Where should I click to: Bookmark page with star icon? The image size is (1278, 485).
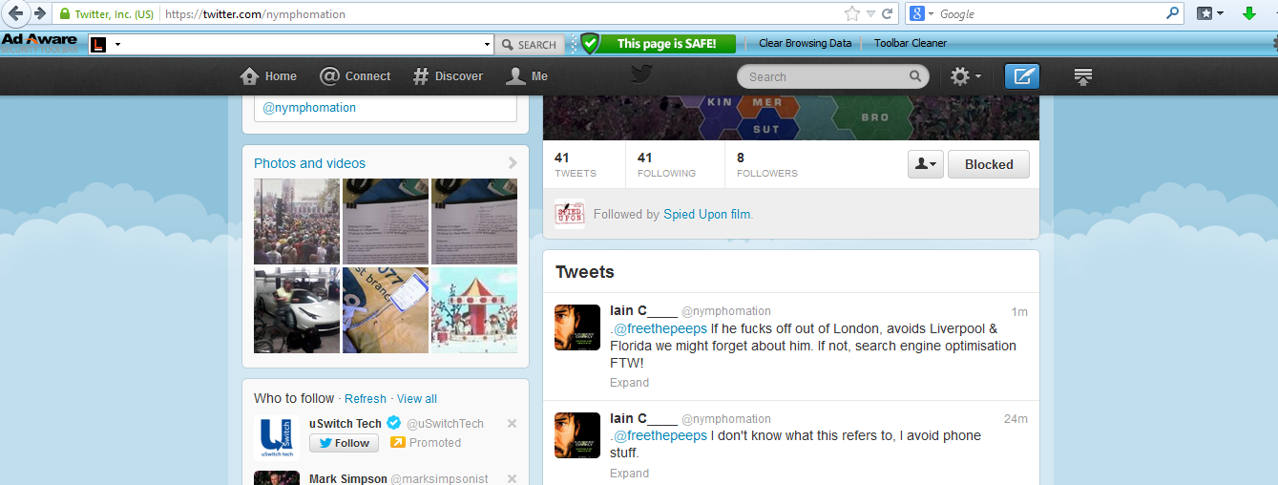[x=851, y=14]
